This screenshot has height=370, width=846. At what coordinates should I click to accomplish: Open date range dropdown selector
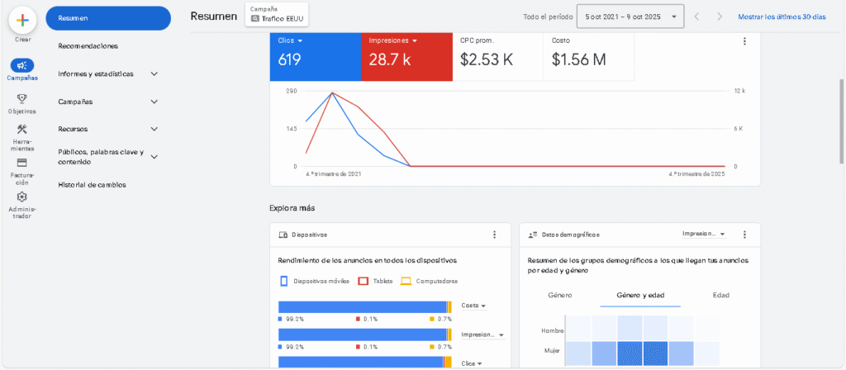[x=631, y=17]
